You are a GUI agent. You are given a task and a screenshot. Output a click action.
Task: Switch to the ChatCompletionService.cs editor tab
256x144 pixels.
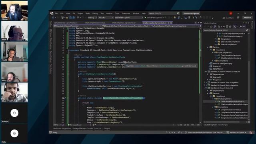point(95,23)
